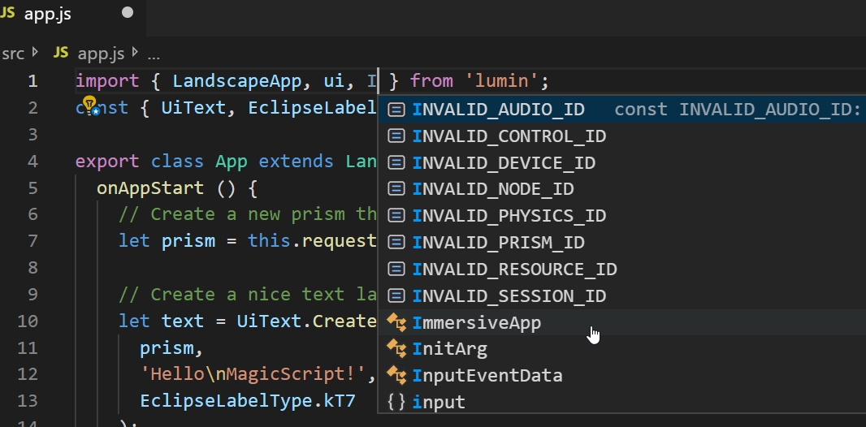The image size is (866, 427).
Task: Pick INVALID_RESOURCE_ID from the list
Action: tap(514, 270)
